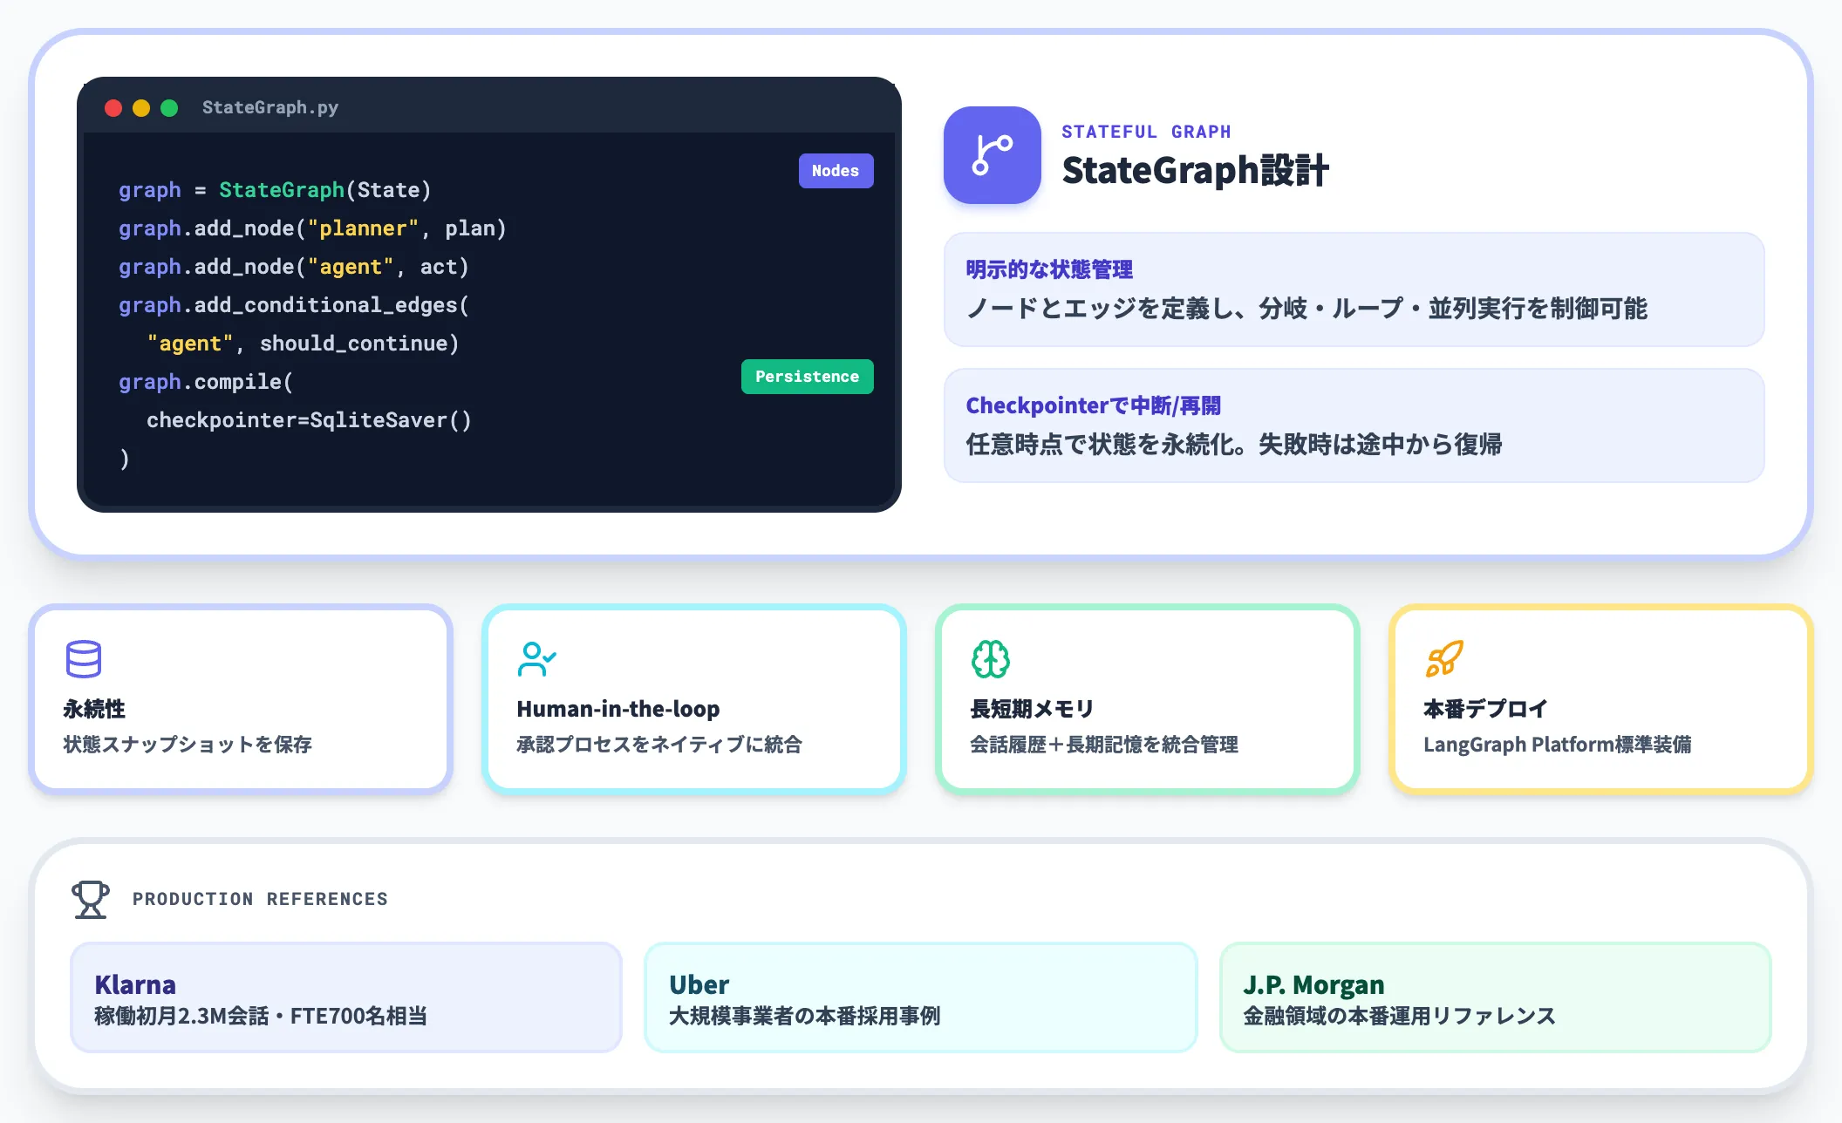The width and height of the screenshot is (1842, 1123).
Task: Click the StateGraph branch icon tile
Action: 993,155
